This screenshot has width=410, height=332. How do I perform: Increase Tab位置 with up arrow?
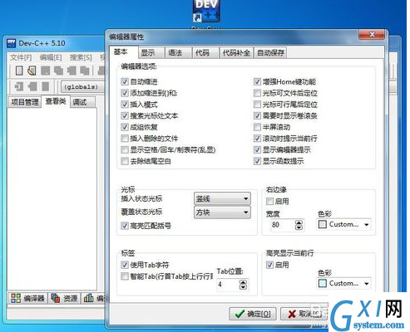pyautogui.click(x=243, y=282)
